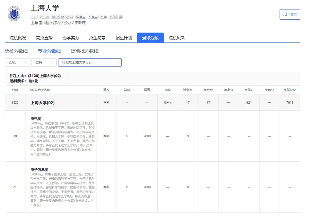Click the 研究生院 tag
The height and width of the screenshot is (216, 319).
pos(58,17)
